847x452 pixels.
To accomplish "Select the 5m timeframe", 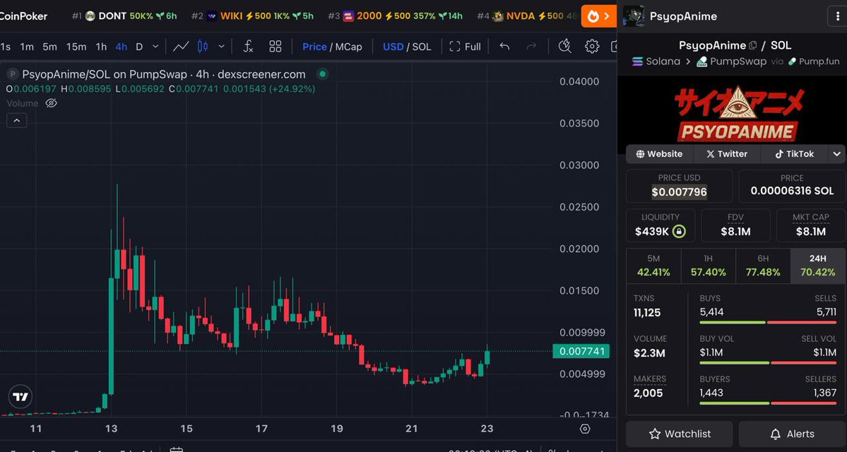I will 49,47.
